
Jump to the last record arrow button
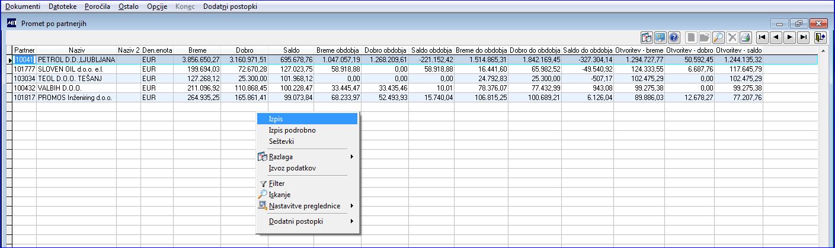point(804,37)
